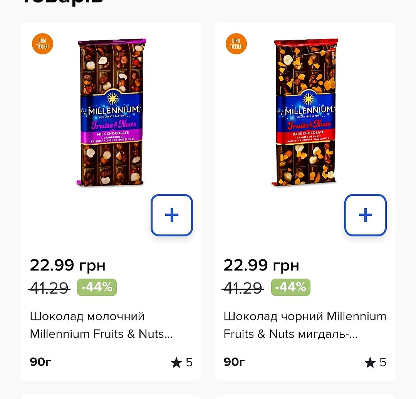Tap the 'Ціна тижня' badge on milk chocolate
This screenshot has height=399, width=416.
tap(42, 44)
